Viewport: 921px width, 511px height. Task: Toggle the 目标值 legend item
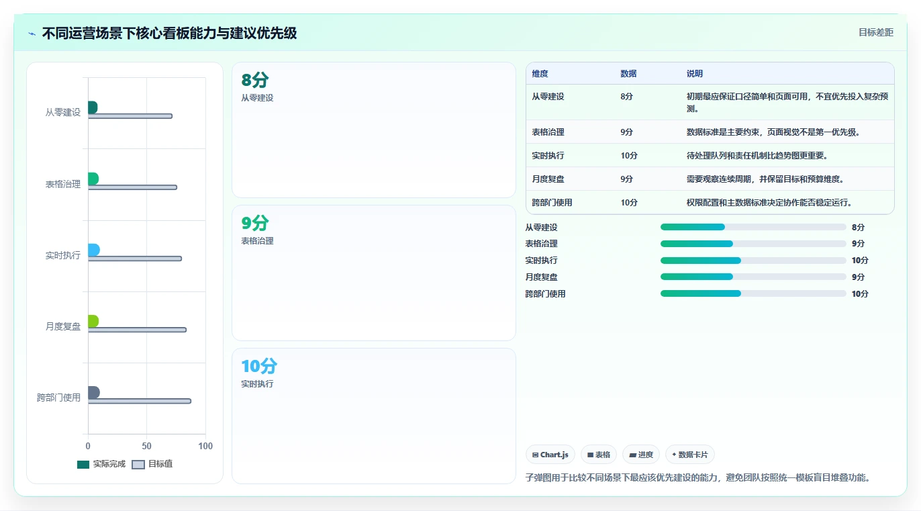pos(152,464)
